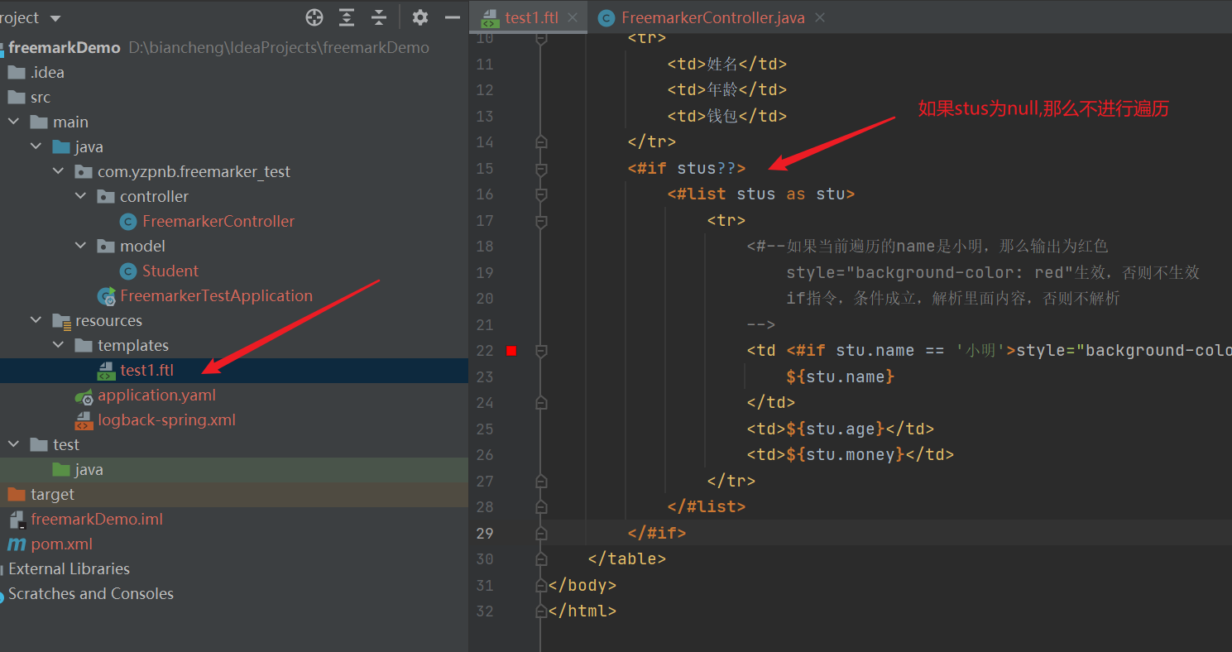Collapse the com.yzpnb.freemarker_test package
Image resolution: width=1232 pixels, height=652 pixels.
pos(58,171)
